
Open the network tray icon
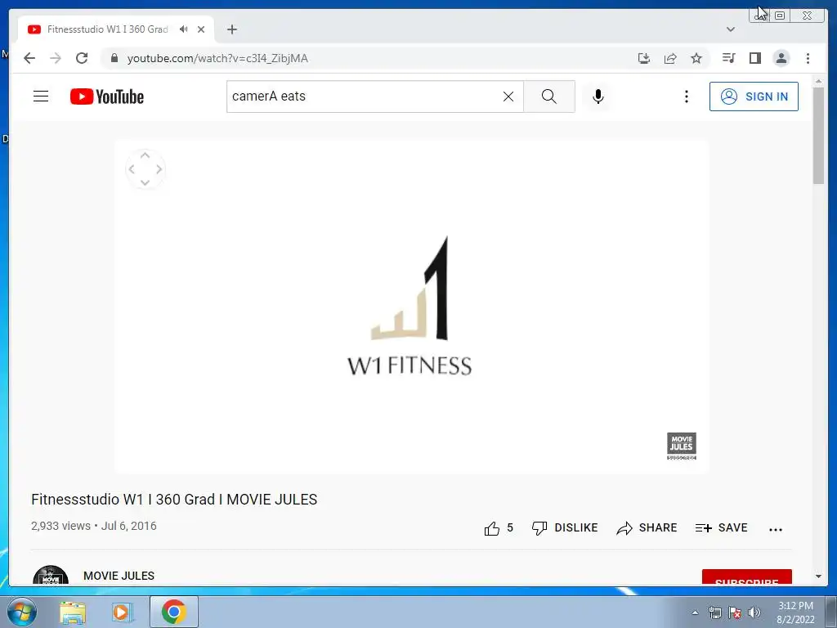pyautogui.click(x=714, y=612)
